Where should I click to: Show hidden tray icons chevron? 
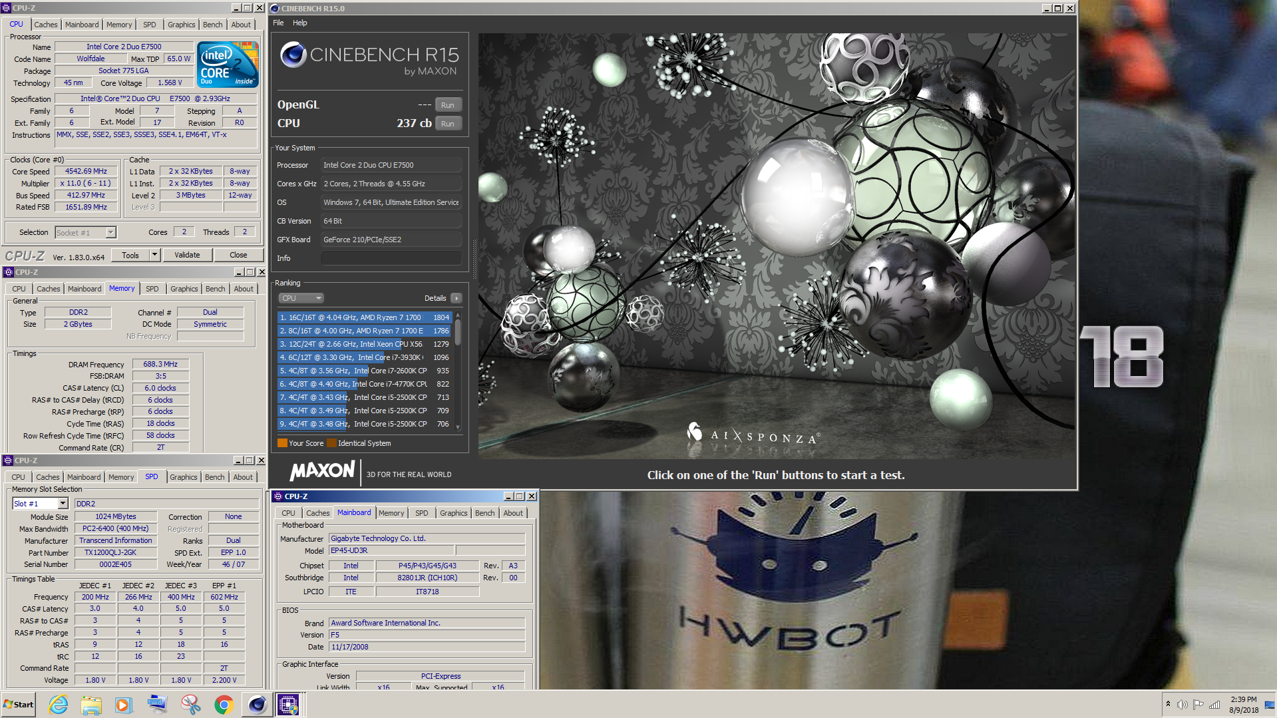(x=1168, y=704)
